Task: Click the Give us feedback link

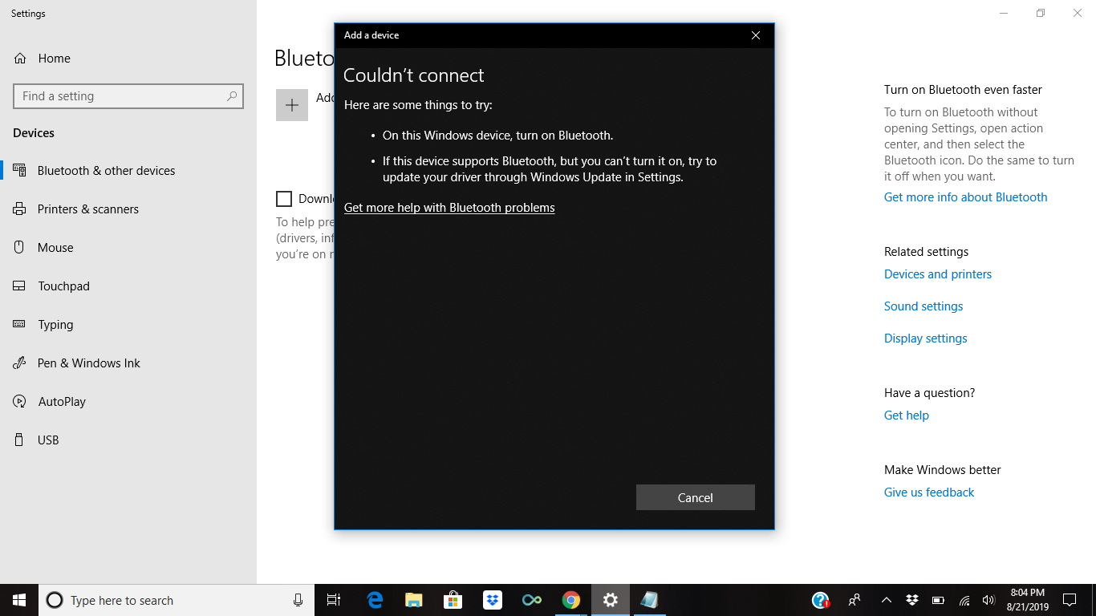Action: (x=929, y=492)
